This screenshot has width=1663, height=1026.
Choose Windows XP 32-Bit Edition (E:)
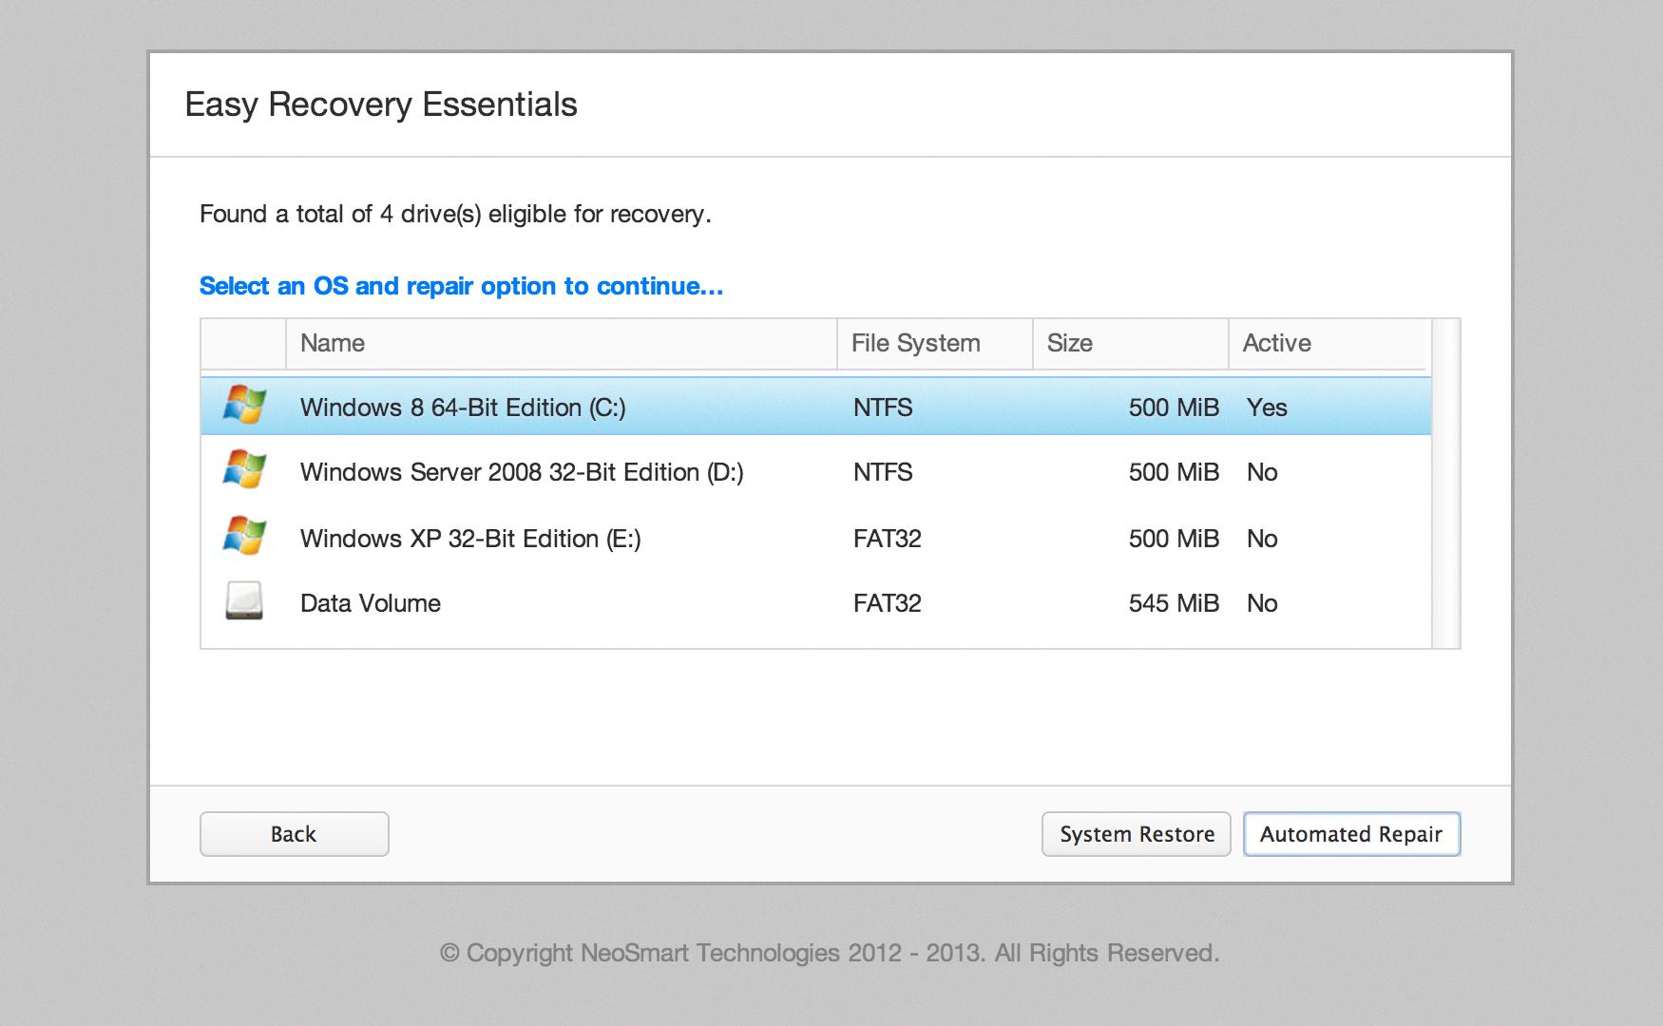click(470, 539)
